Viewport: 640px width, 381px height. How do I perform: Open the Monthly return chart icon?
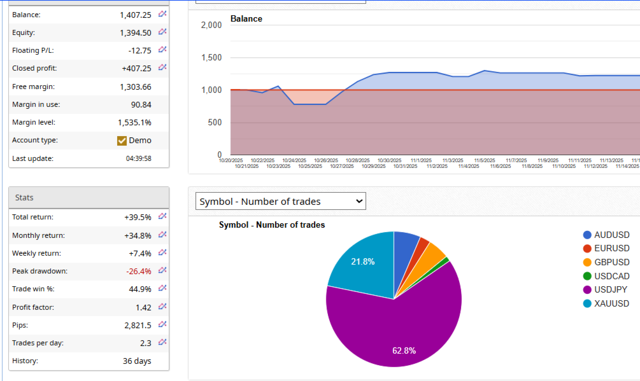tap(162, 235)
